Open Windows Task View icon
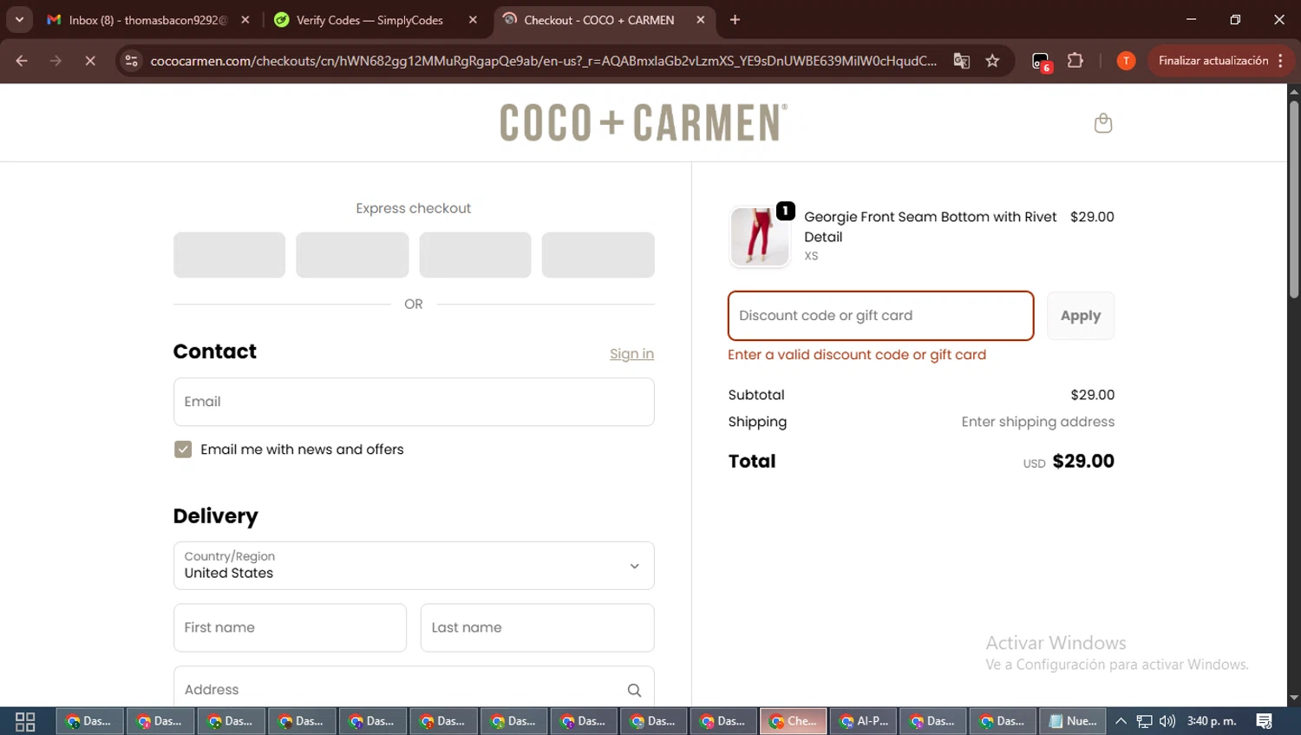 (25, 721)
